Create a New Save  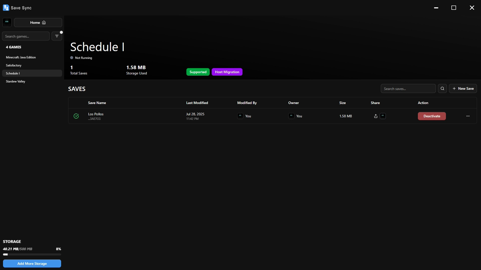tap(463, 88)
